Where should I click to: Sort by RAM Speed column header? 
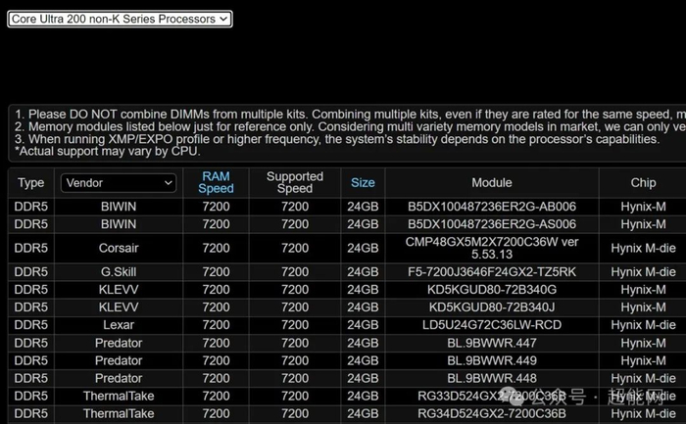(x=216, y=182)
